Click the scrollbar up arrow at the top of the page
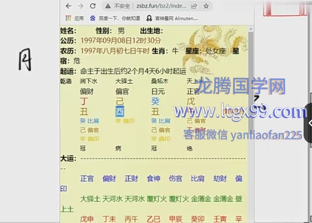The height and width of the screenshot is (223, 312). click(251, 29)
